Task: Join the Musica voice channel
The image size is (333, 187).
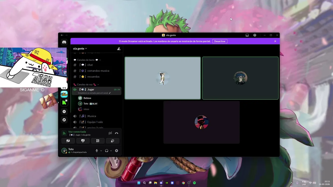Action: point(97,116)
